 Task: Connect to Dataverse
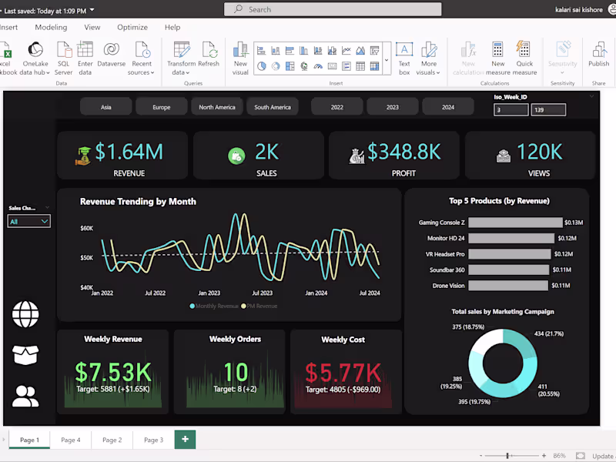(111, 54)
